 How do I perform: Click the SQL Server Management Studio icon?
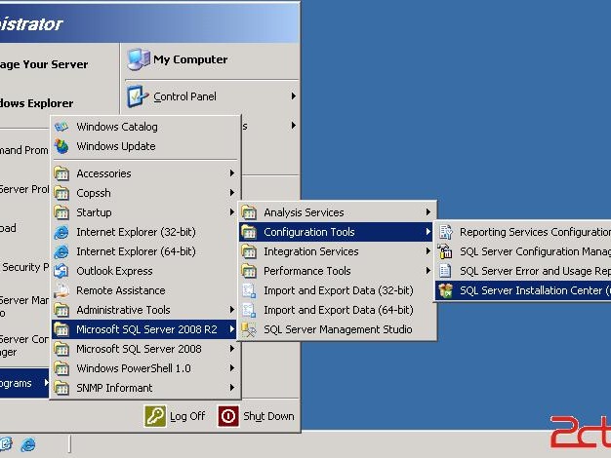(x=249, y=329)
